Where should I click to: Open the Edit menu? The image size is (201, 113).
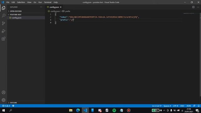pyautogui.click(x=13, y=2)
